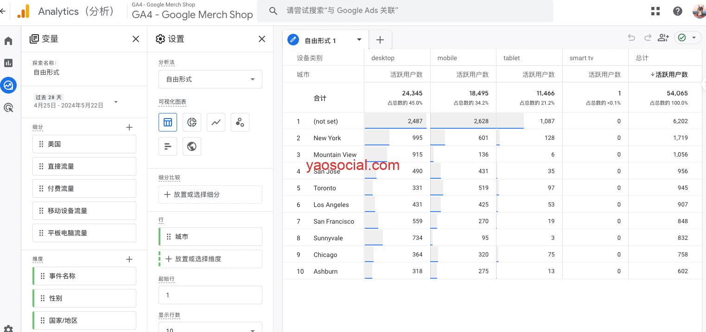Add a new exploration tab
Screen dimensions: 706x332
380,40
